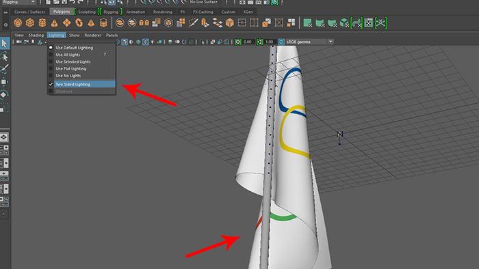Open the Shading panel menu
This screenshot has width=479, height=269.
click(36, 36)
